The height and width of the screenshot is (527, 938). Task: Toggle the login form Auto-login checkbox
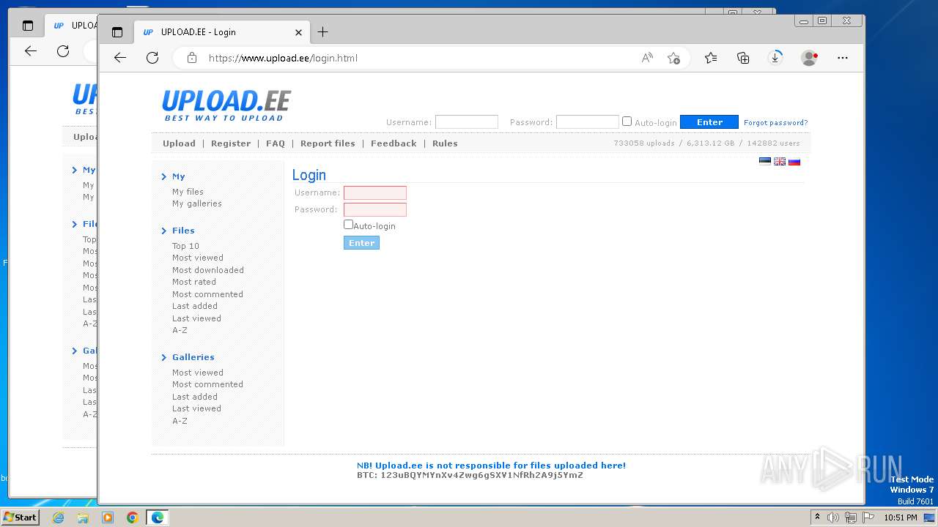[348, 225]
